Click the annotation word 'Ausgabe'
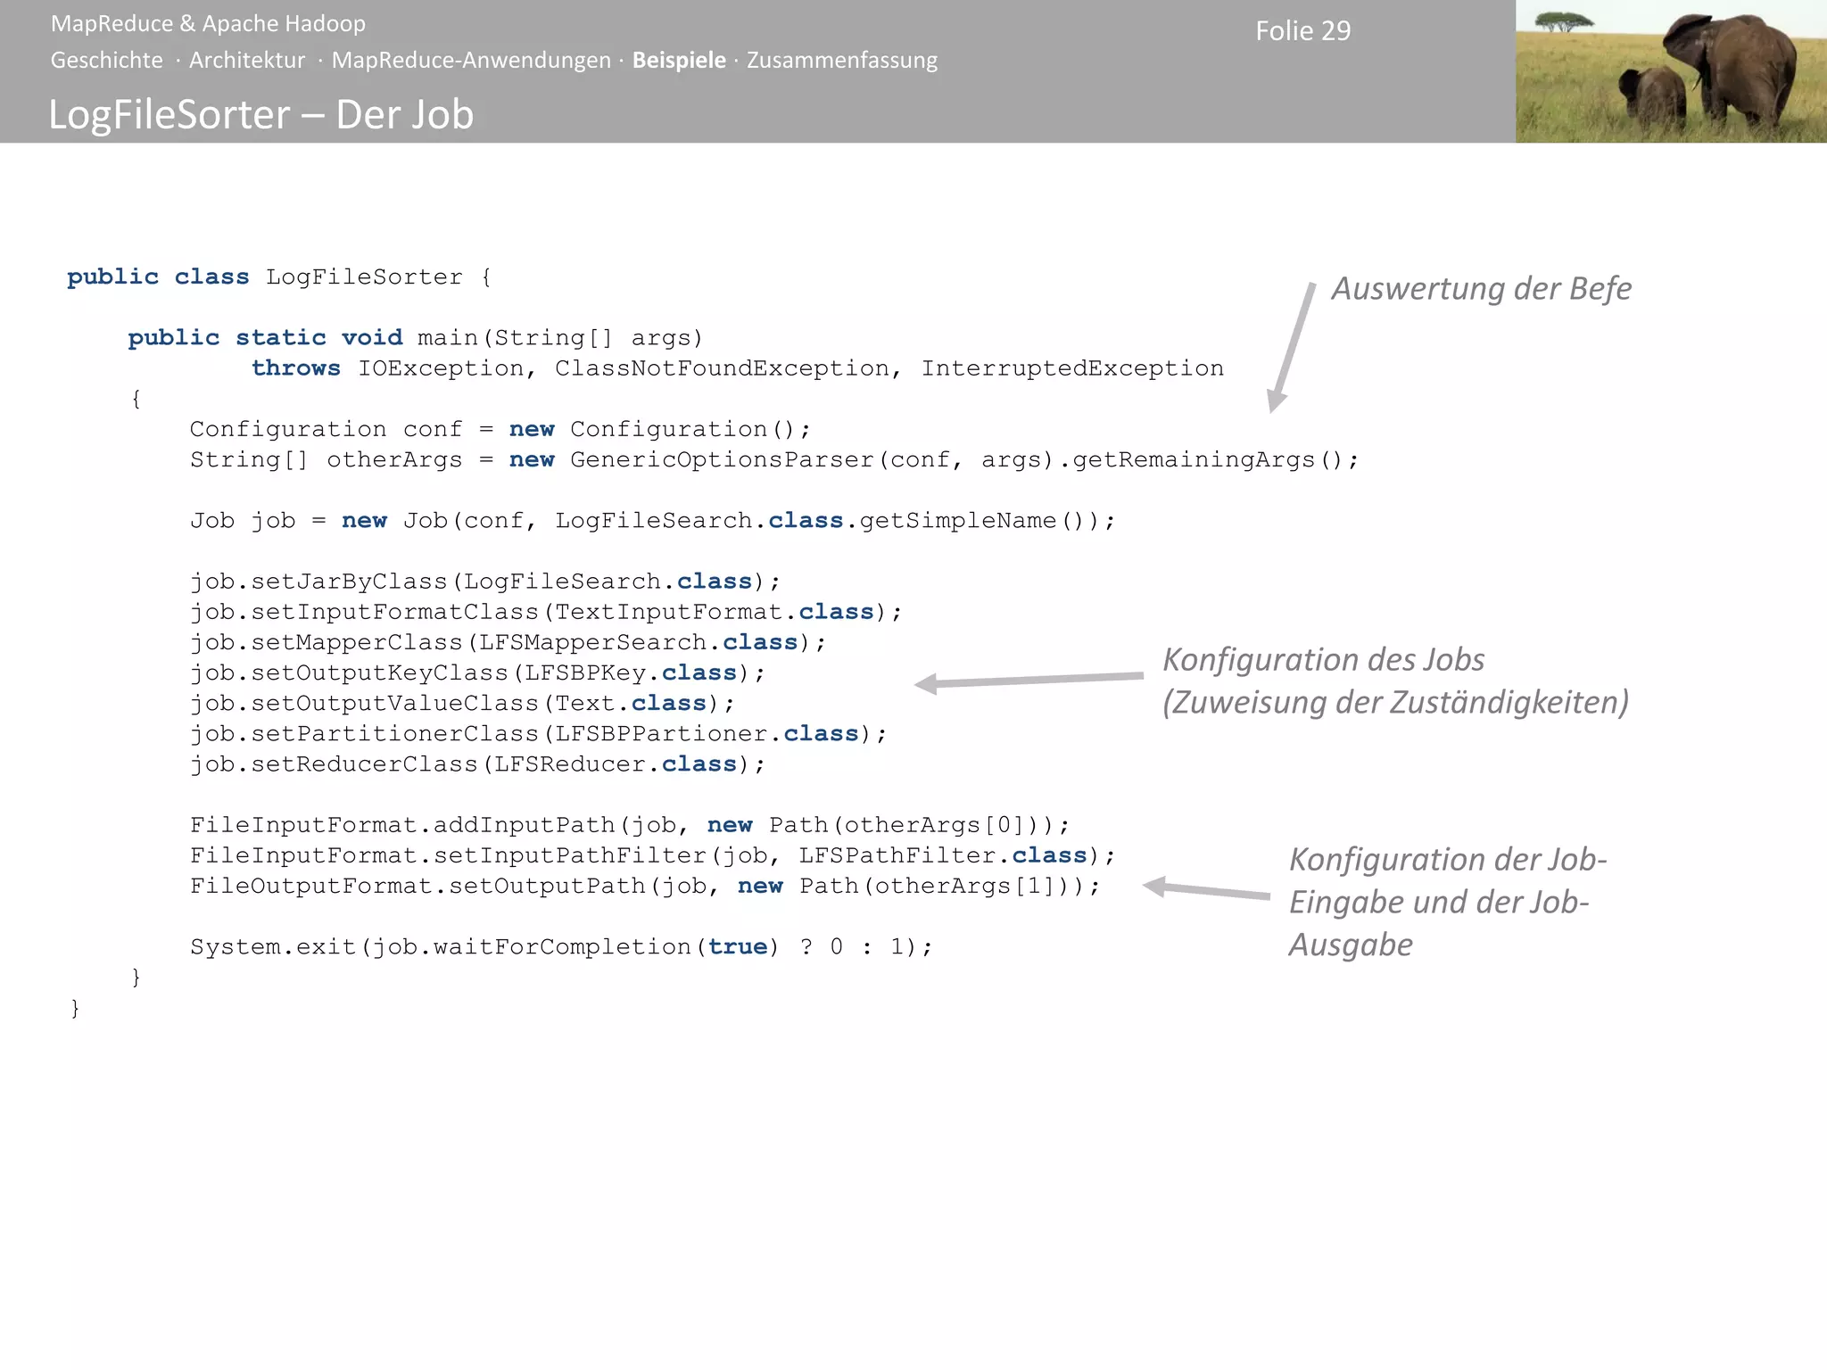Image resolution: width=1827 pixels, height=1370 pixels. click(x=1351, y=945)
